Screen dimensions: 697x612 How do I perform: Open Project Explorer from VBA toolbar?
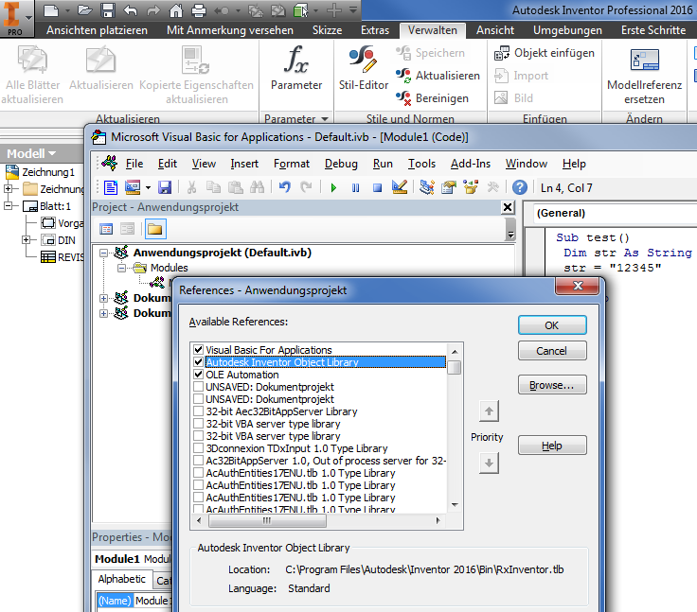tap(427, 187)
